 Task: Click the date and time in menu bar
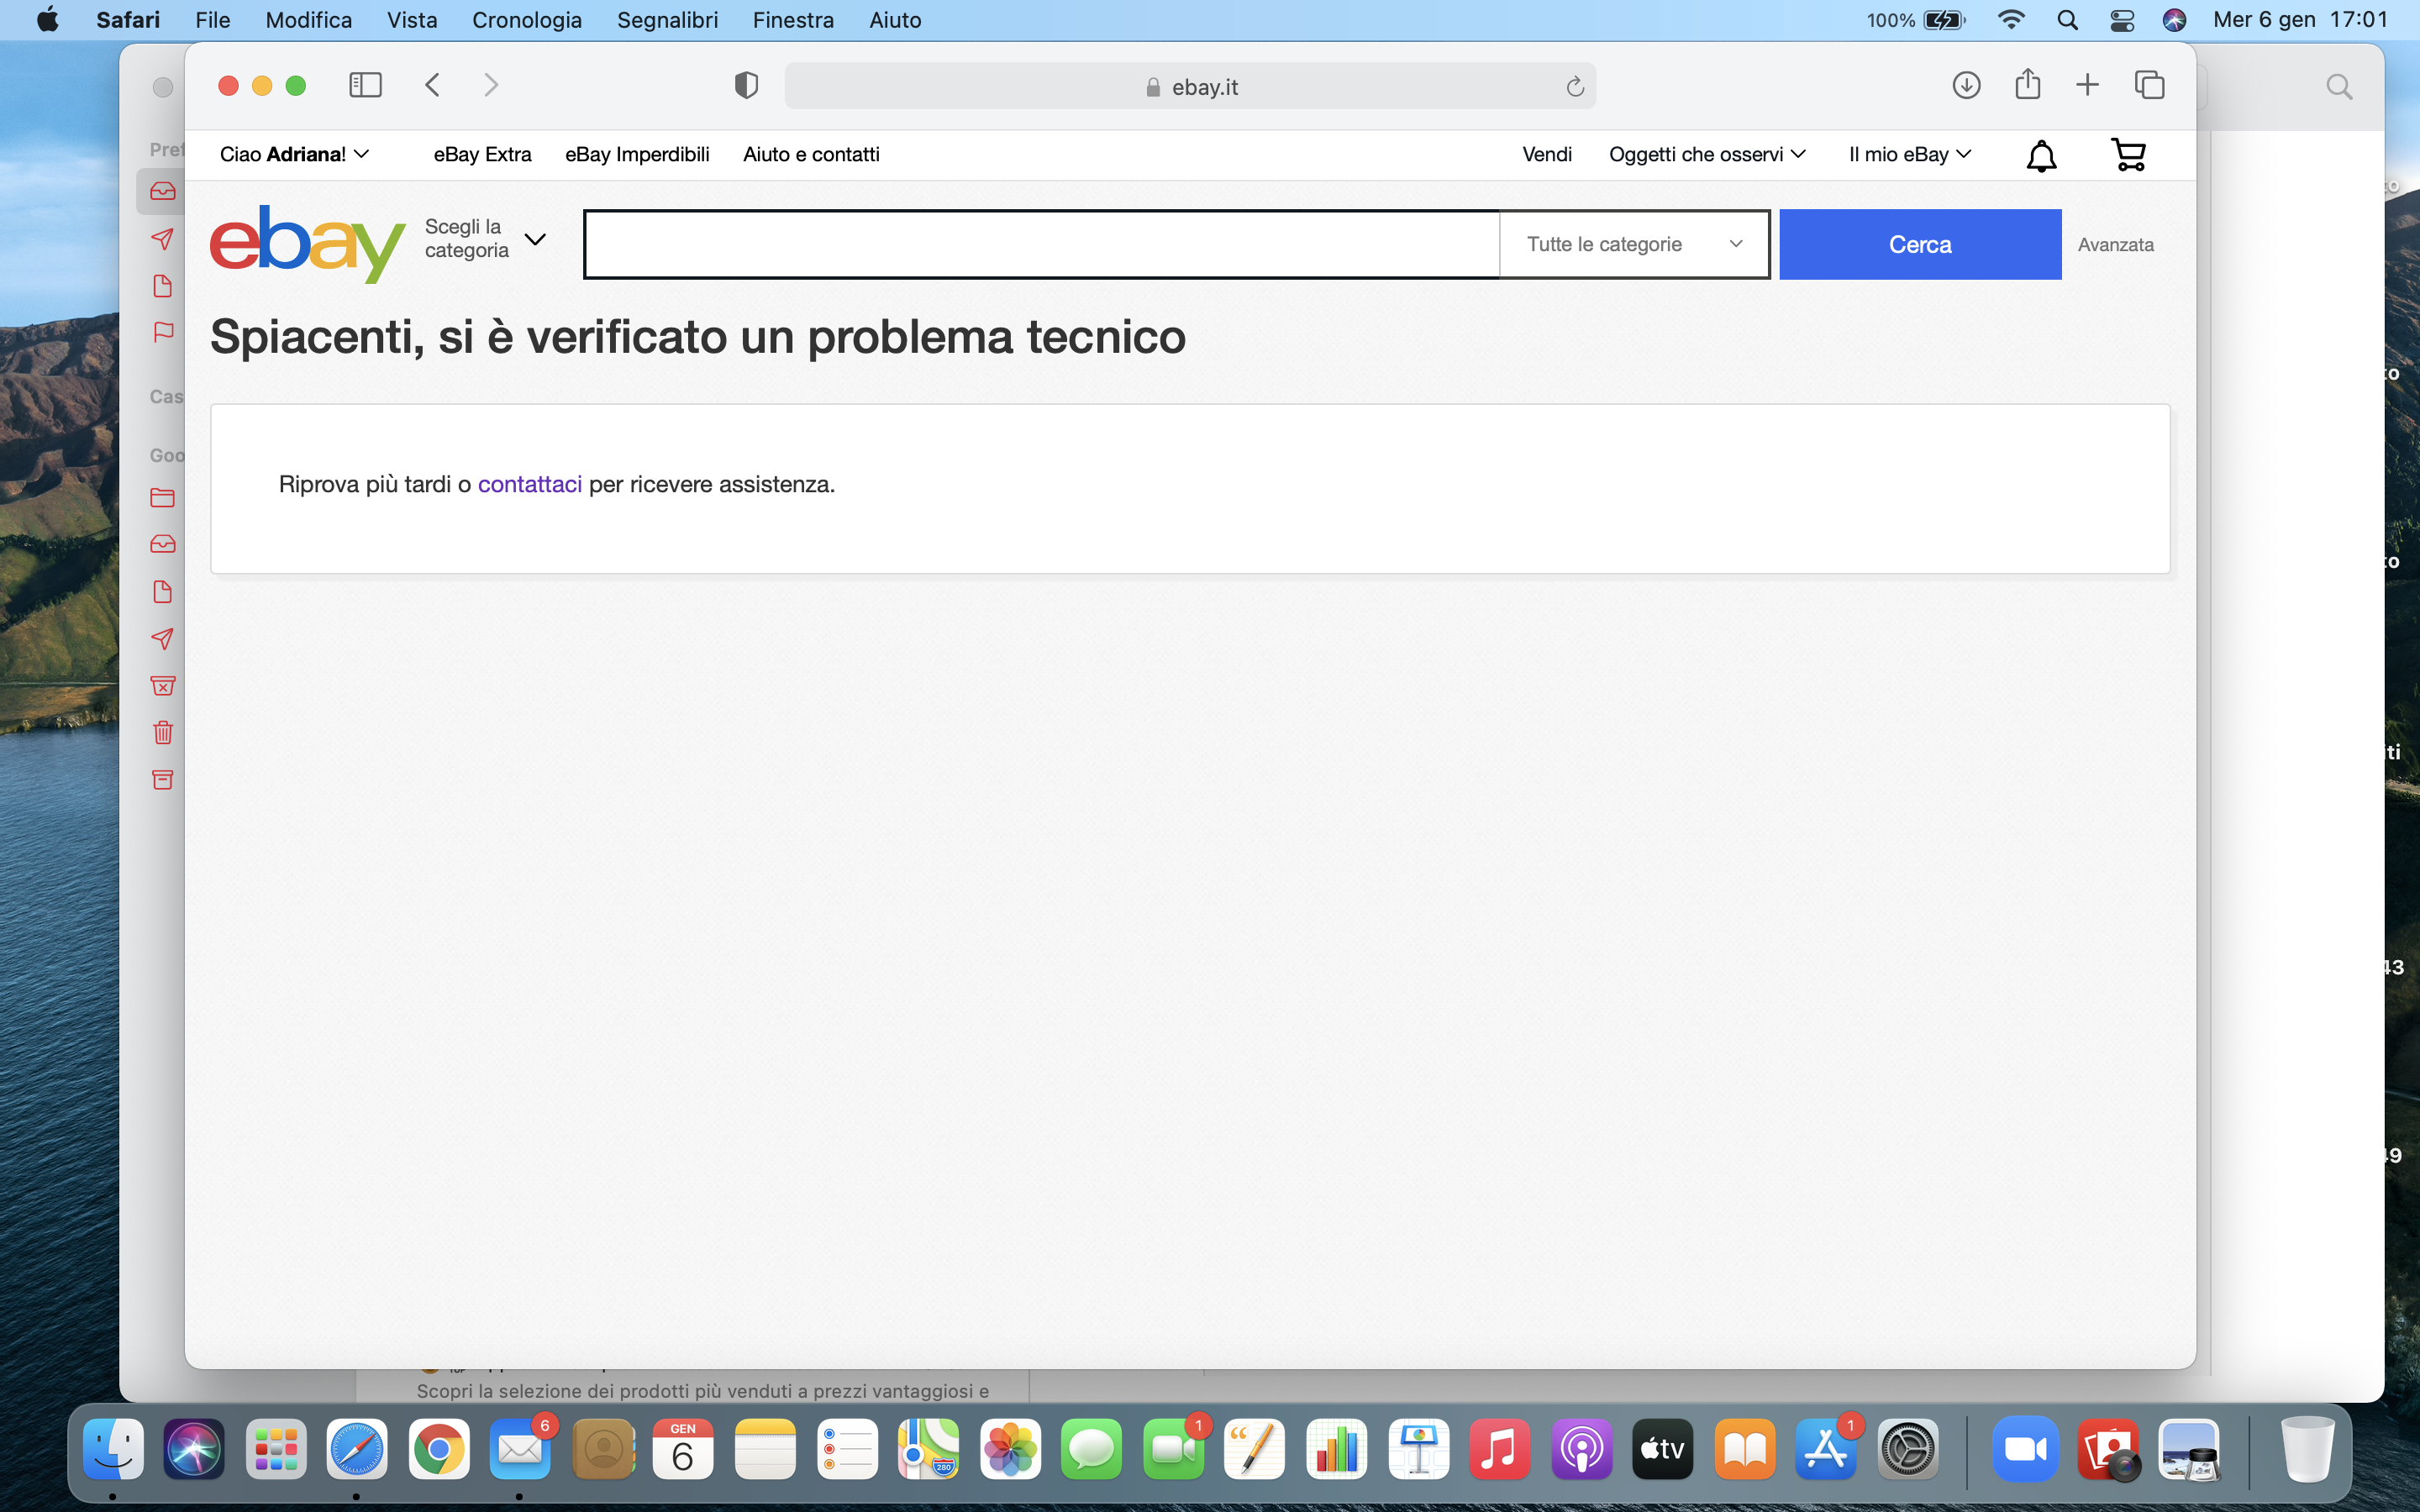pos(2300,20)
